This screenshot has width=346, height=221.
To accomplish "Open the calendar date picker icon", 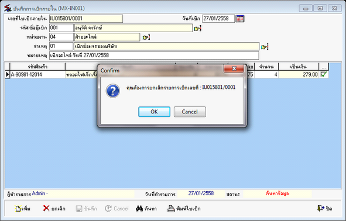I will 240,19.
